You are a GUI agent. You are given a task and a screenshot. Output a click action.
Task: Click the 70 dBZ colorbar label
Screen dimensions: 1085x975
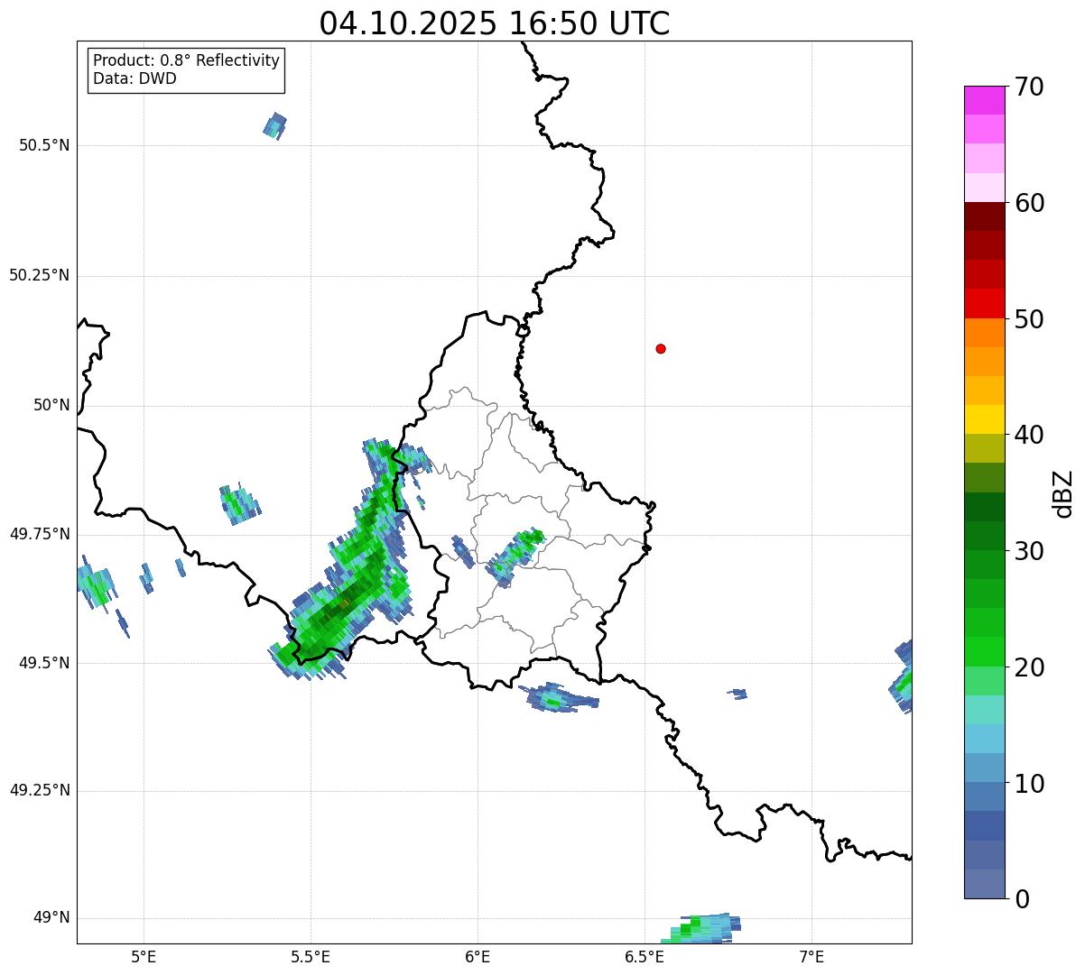(1029, 87)
